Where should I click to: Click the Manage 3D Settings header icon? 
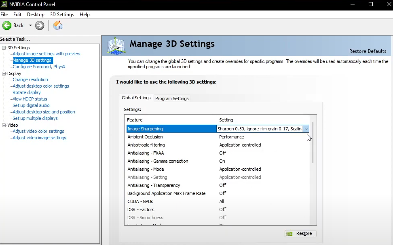[x=116, y=45]
